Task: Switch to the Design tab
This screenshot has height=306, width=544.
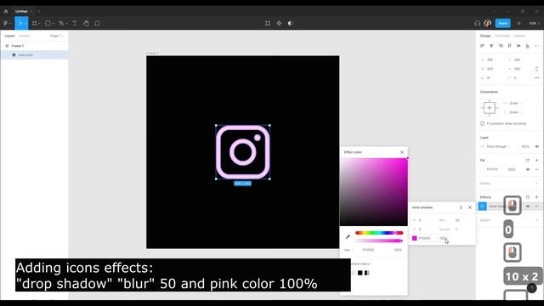Action: tap(485, 36)
